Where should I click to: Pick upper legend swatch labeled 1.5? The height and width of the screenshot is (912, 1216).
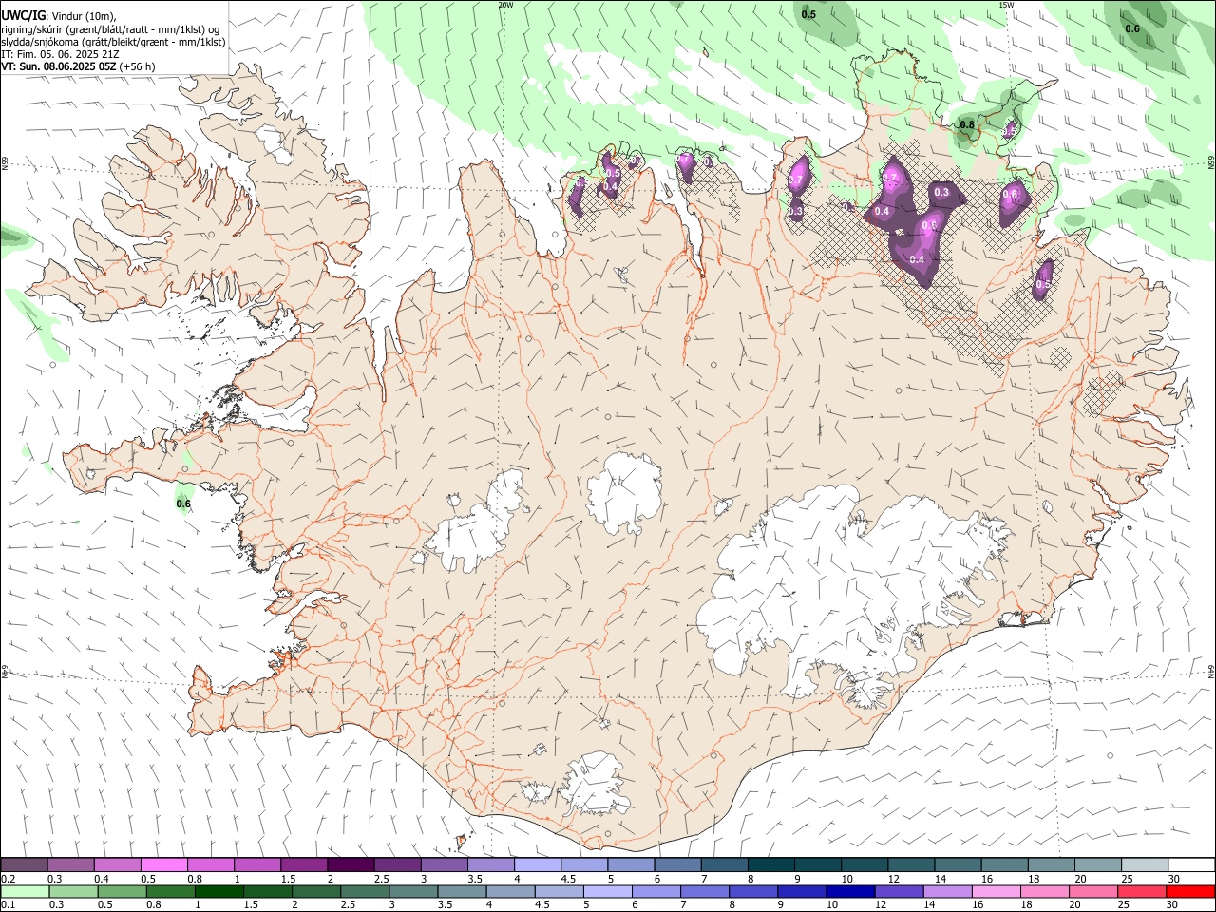[304, 864]
